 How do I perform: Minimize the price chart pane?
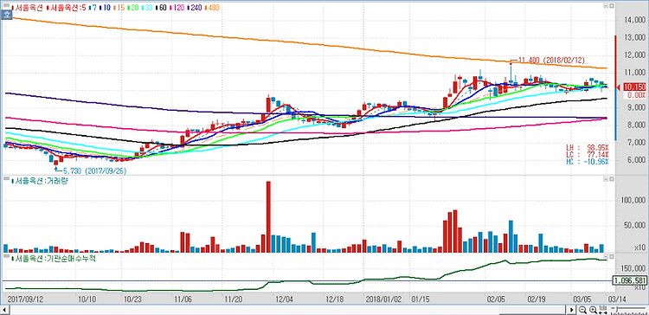[606, 6]
